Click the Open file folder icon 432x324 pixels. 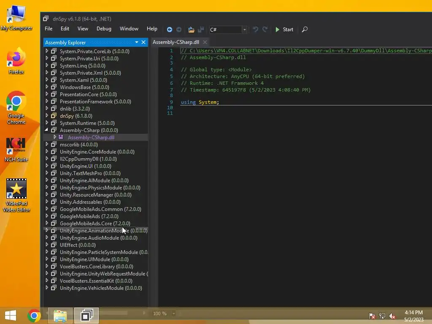[x=191, y=30]
